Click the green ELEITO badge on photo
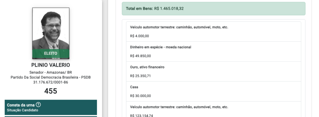The height and width of the screenshot is (117, 319). tap(51, 54)
